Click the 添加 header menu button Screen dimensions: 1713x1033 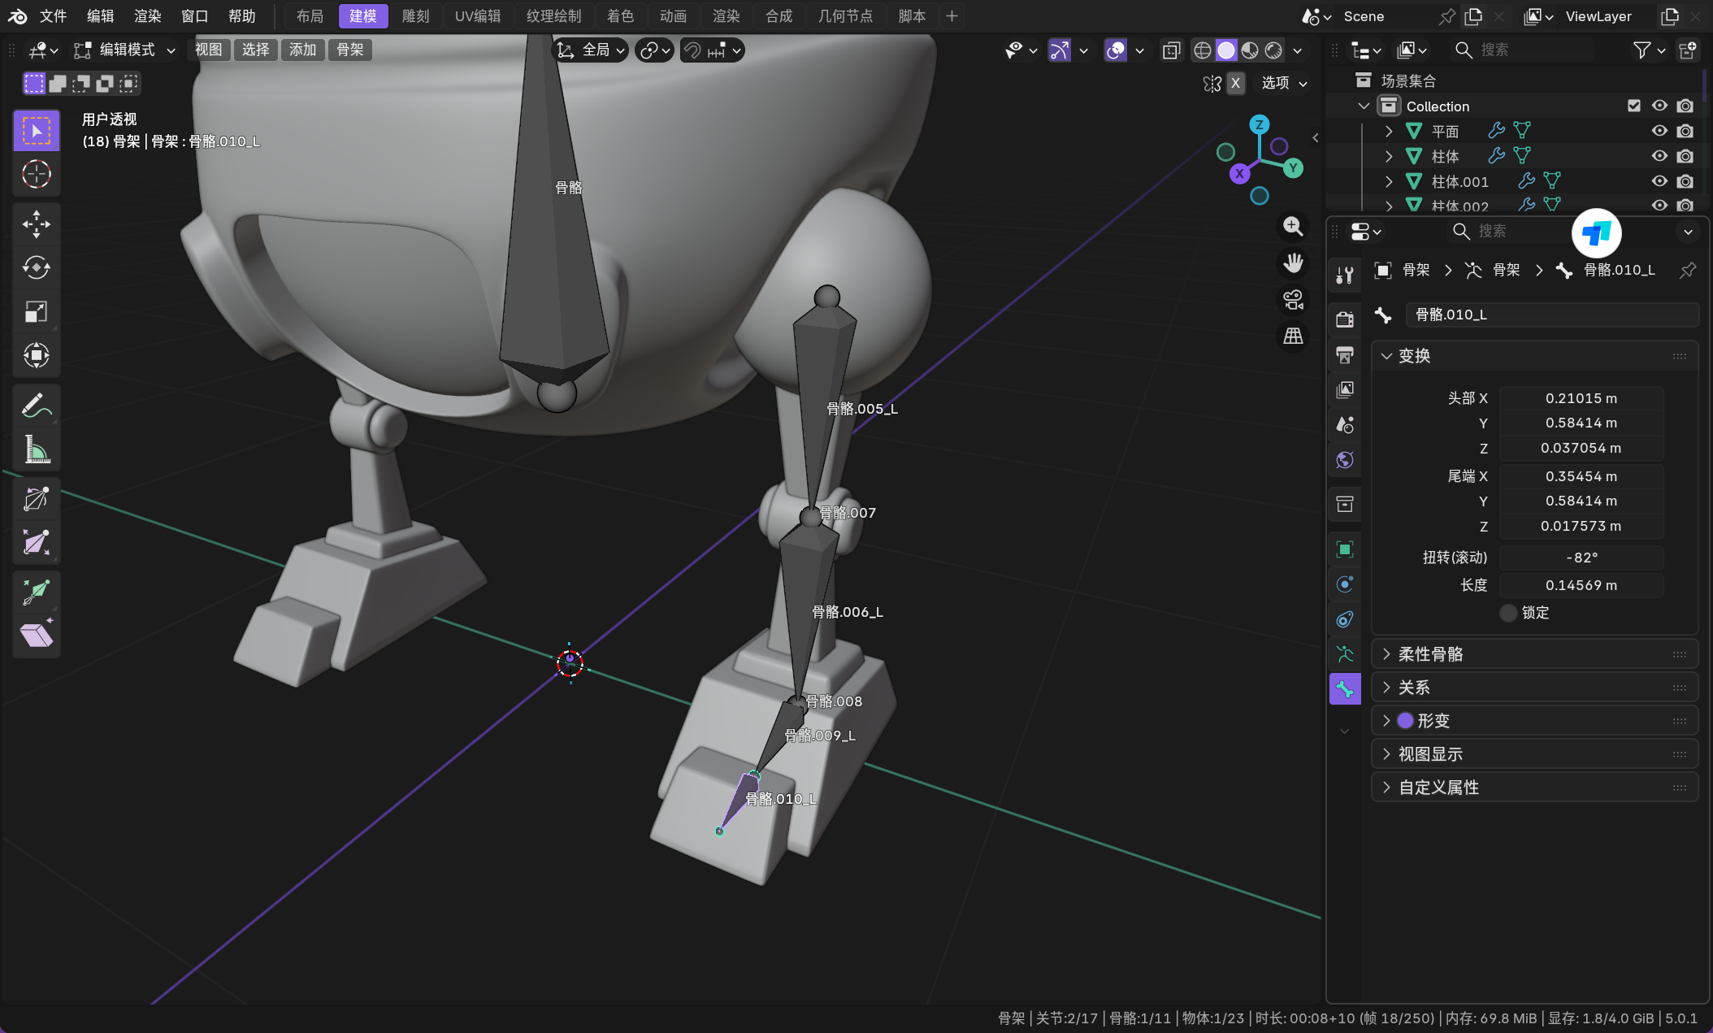point(302,50)
